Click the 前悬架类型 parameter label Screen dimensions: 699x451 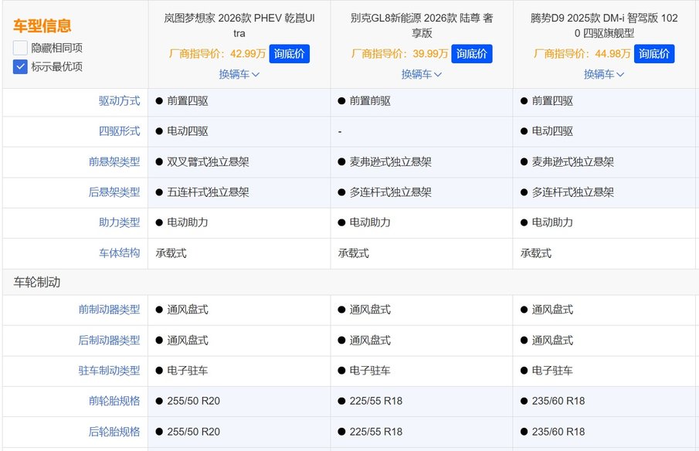(114, 162)
